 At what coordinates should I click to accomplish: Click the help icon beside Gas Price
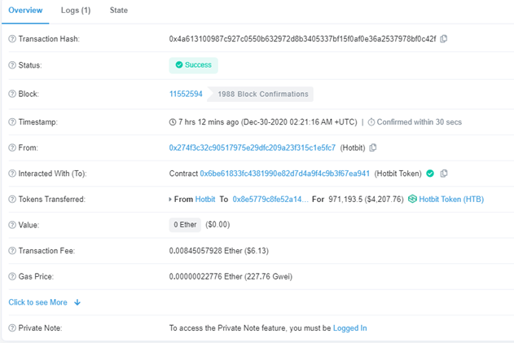coord(12,276)
